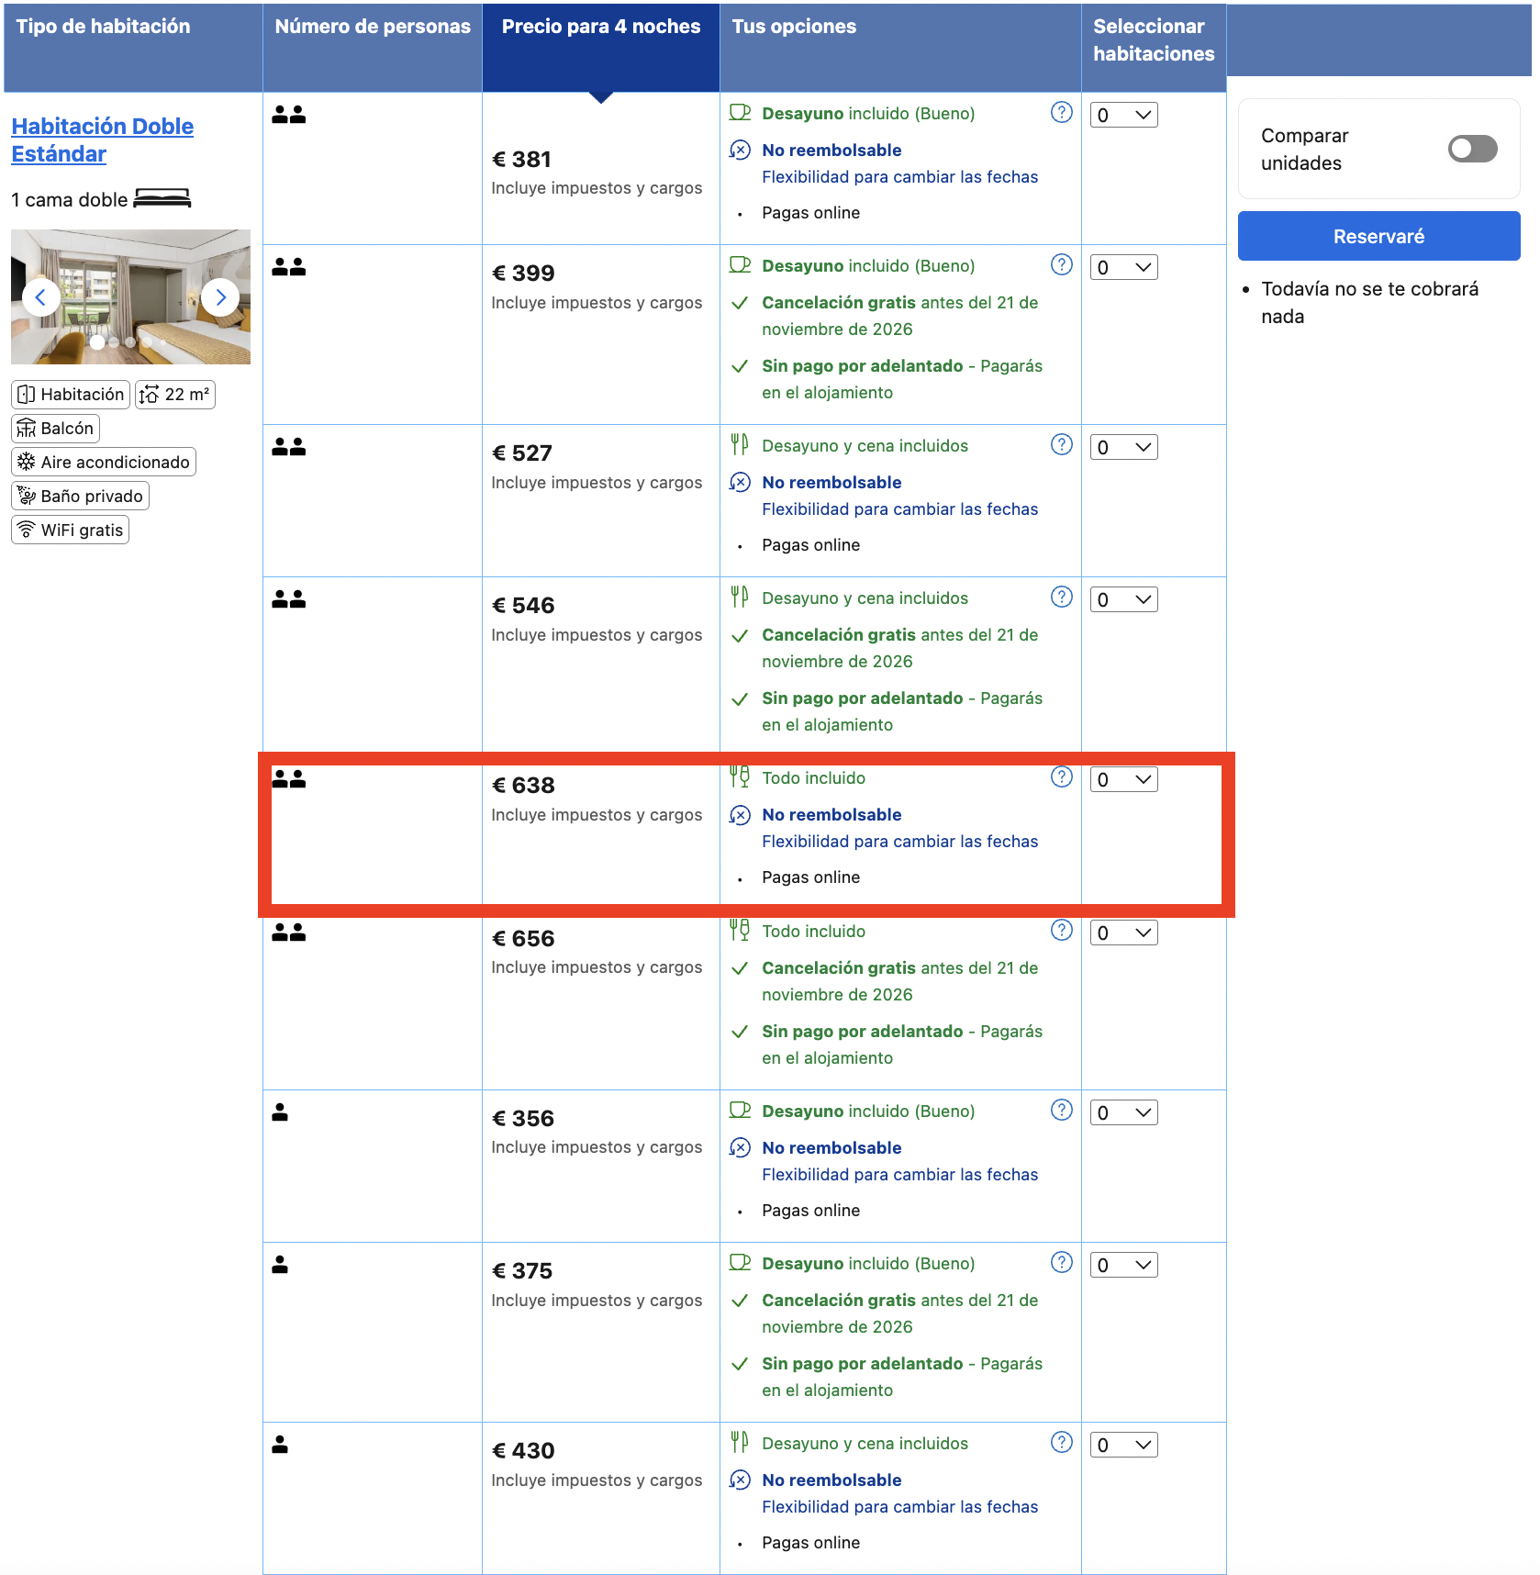This screenshot has height=1575, width=1540.
Task: Click the 22 m² room size badge
Action: point(175,395)
